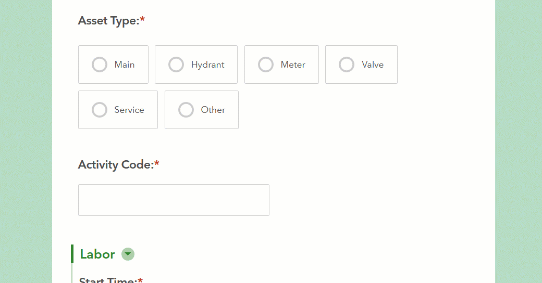Screen dimensions: 542x283
Task: Collapse the Labor section arrow icon
Action: coord(128,254)
